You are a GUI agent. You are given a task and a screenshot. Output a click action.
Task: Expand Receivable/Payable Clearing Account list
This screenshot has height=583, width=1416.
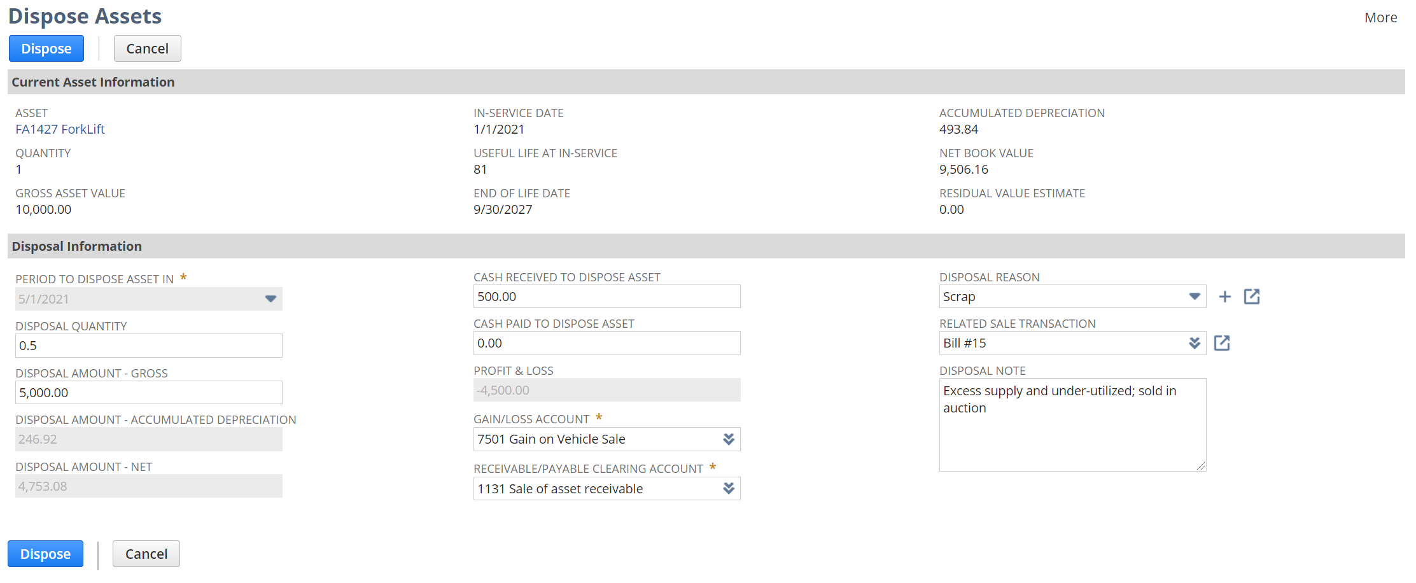(729, 488)
